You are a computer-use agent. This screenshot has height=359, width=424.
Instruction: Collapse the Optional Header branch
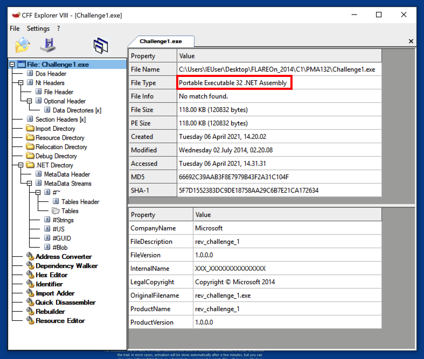coord(30,101)
